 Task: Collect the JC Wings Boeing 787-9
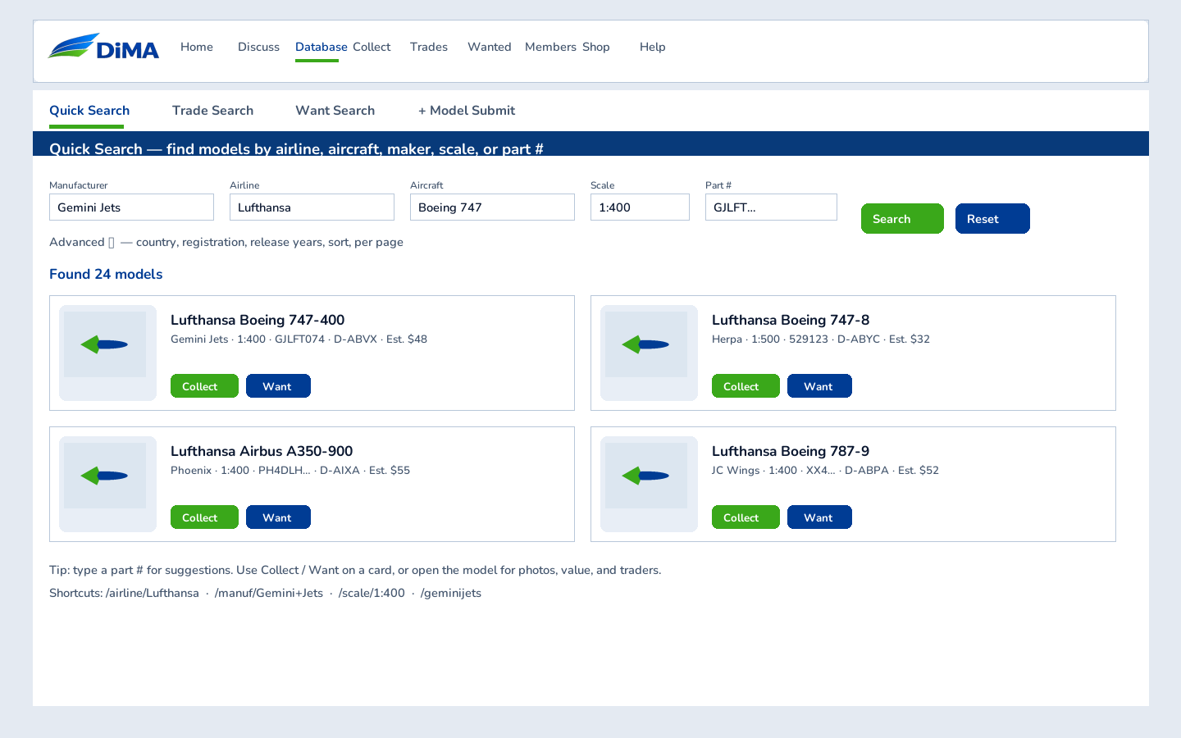click(x=746, y=517)
